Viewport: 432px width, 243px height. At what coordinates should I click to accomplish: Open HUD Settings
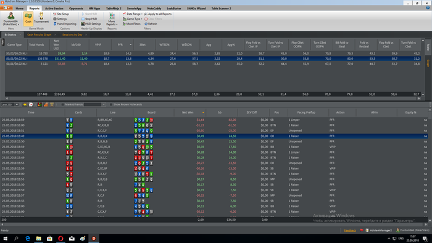coord(91,24)
